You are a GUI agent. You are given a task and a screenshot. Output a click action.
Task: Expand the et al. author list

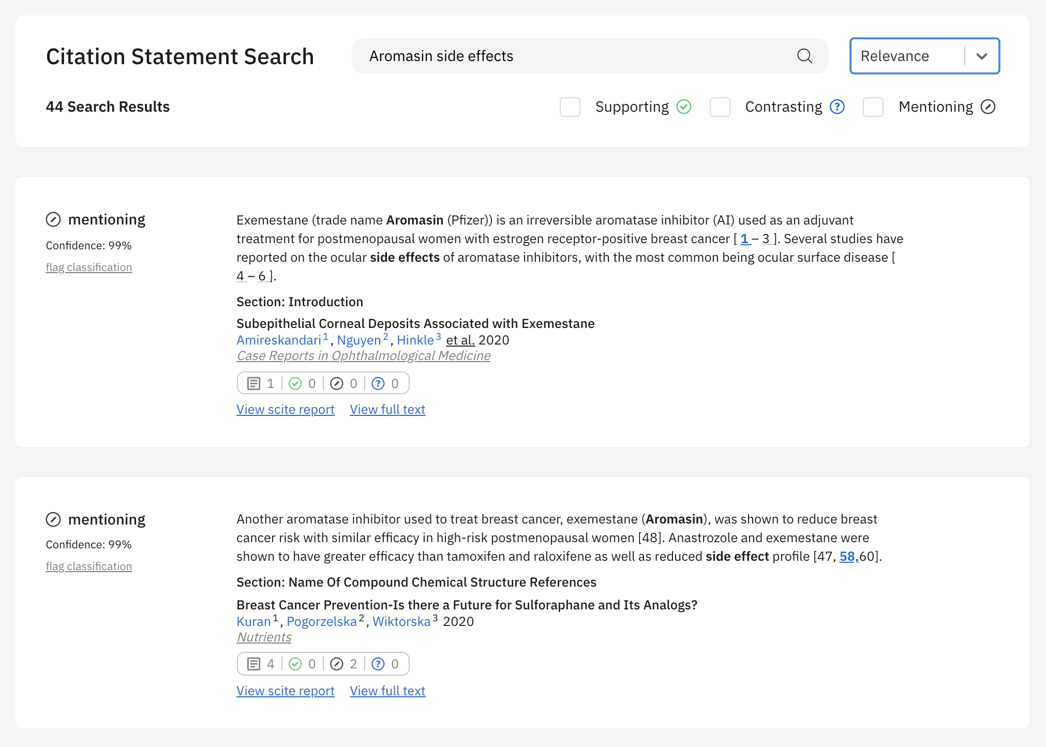pyautogui.click(x=460, y=340)
